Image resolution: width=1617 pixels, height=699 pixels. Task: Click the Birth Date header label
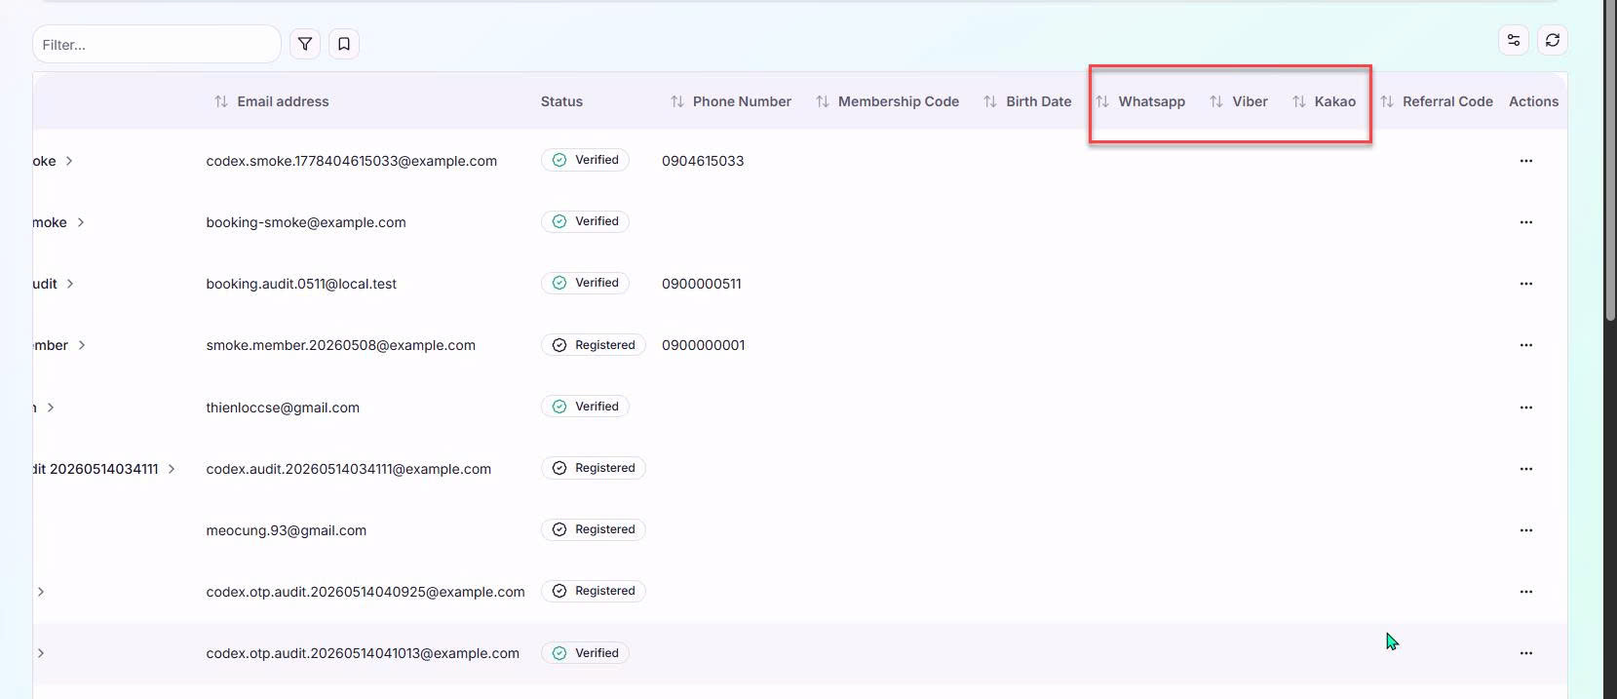coord(1039,101)
